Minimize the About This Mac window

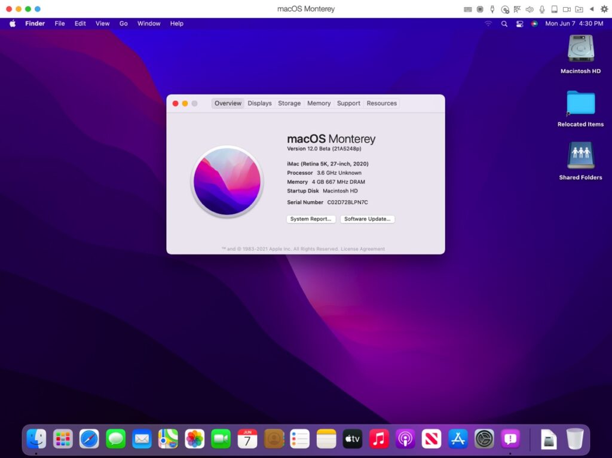coord(185,103)
